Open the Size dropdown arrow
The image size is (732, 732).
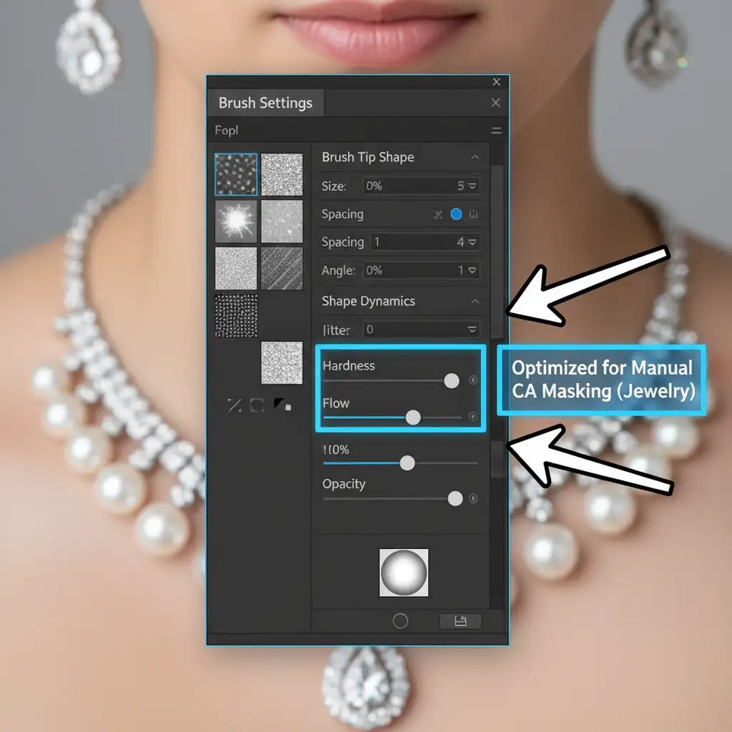[472, 186]
